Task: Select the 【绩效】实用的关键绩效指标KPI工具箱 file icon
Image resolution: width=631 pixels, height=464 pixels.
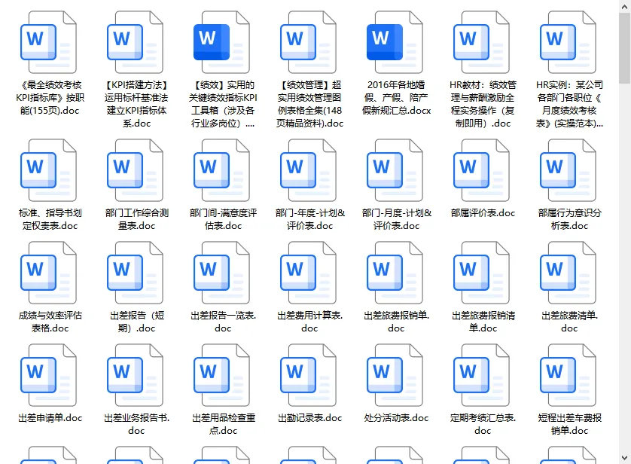Action: point(221,42)
